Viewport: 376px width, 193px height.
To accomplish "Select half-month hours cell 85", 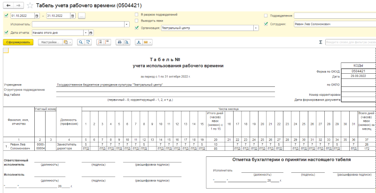I will [x=215, y=148].
